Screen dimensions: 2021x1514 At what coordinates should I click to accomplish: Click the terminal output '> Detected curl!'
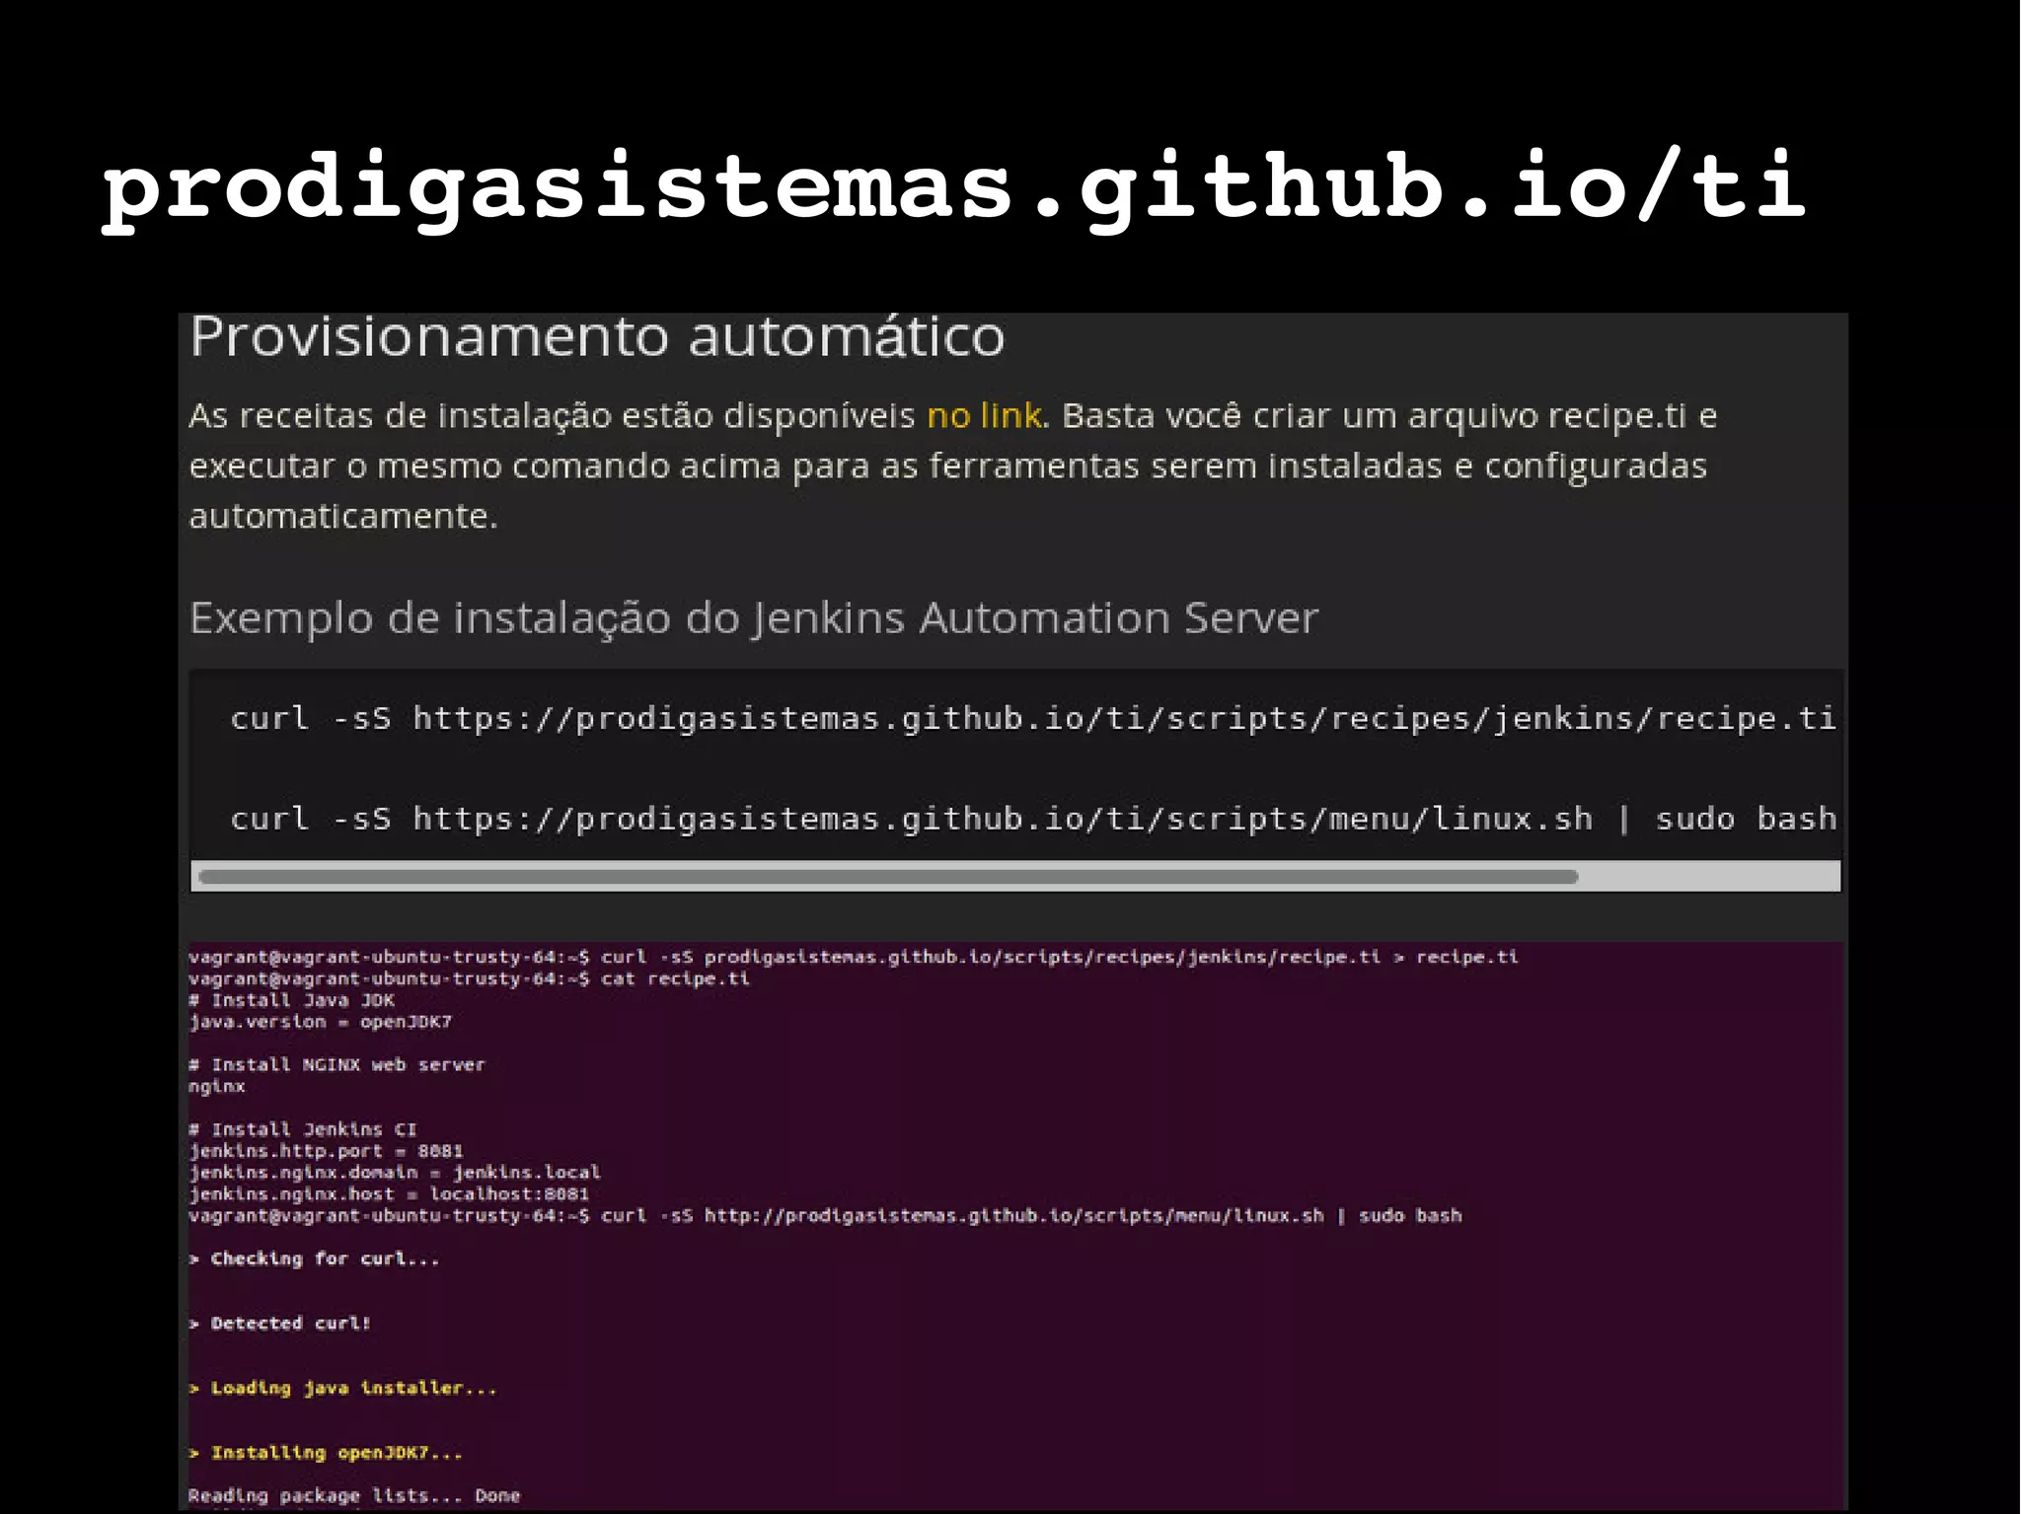tap(280, 1324)
